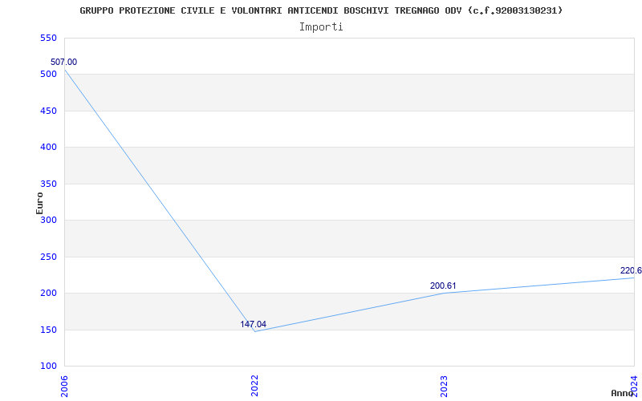This screenshot has height=401, width=642.
Task: Click the 400 y-axis tick label
Action: pos(48,147)
